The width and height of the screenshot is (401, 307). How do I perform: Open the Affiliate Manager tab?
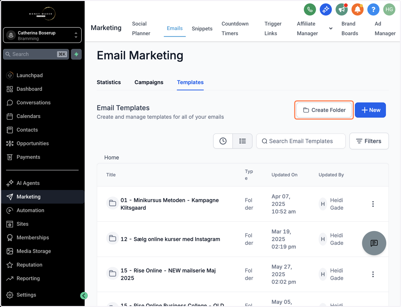(x=307, y=28)
